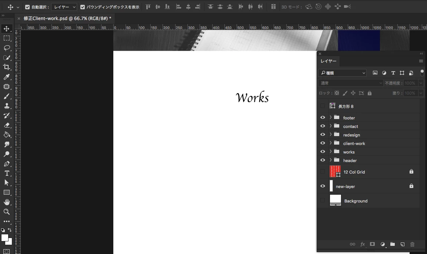
Task: Toggle the auto-select checkbox
Action: 27,7
